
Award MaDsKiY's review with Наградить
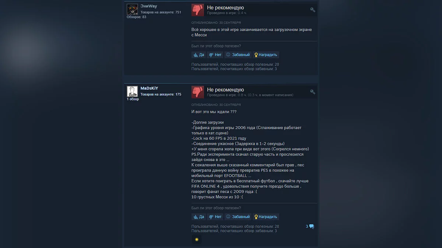266,217
